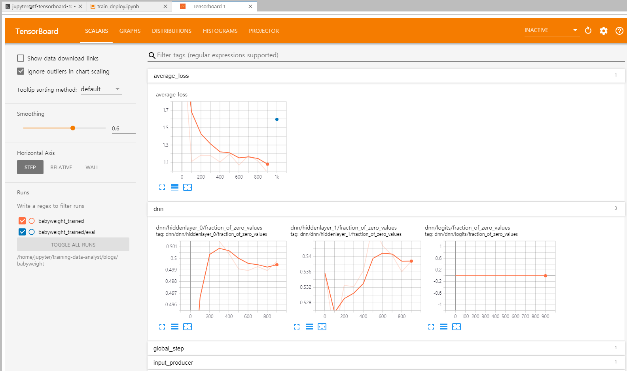The width and height of the screenshot is (627, 371).
Task: Expand the global_step section
Action: (386, 348)
